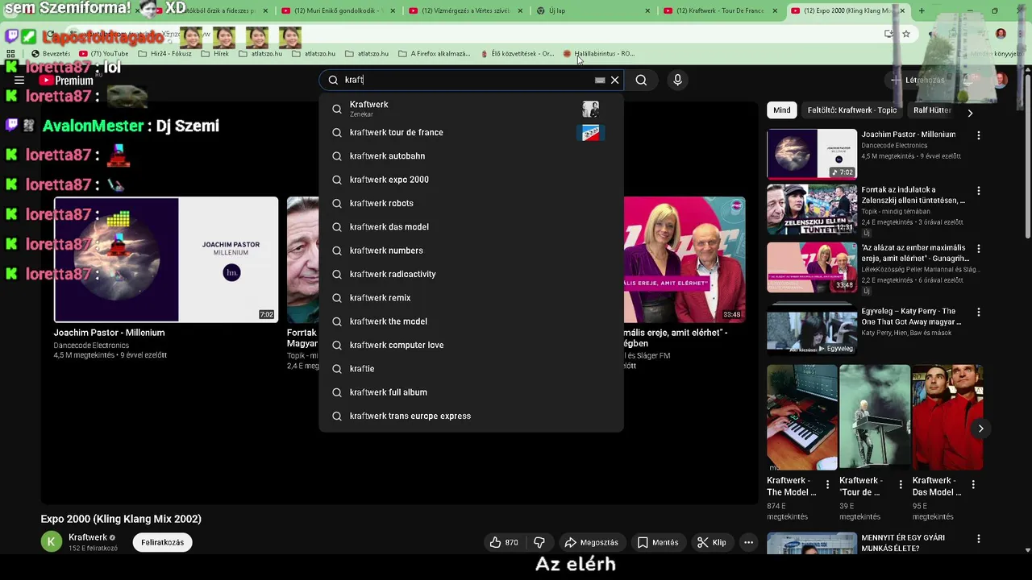Open sidebar thumbnail with Zelenszkij protest
The height and width of the screenshot is (580, 1032).
tap(812, 209)
